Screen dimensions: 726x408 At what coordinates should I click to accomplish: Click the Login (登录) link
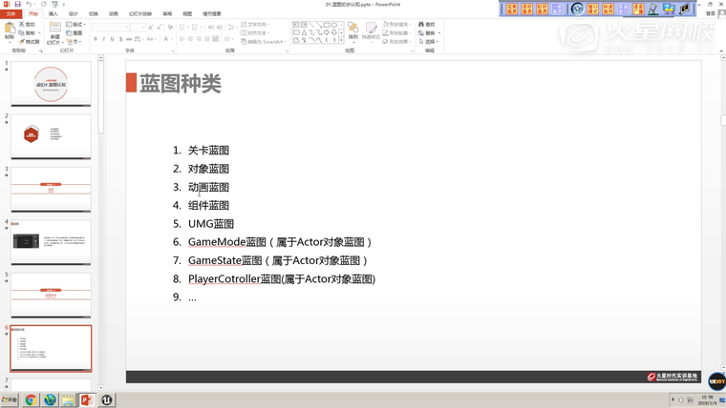click(710, 14)
